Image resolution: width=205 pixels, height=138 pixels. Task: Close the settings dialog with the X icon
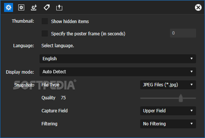coord(198,7)
